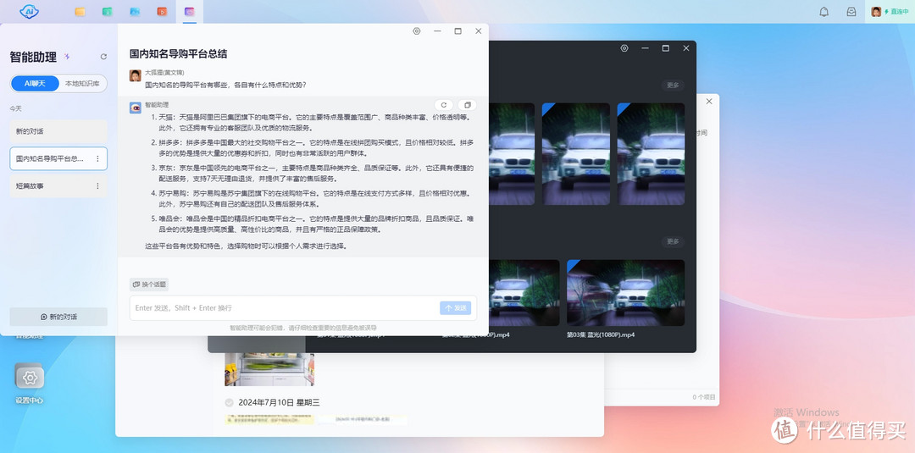
Task: Open more options for 短篇故事 chat
Action: click(97, 186)
